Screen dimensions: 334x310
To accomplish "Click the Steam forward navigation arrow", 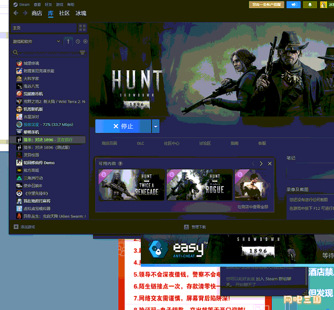I will tap(25, 13).
